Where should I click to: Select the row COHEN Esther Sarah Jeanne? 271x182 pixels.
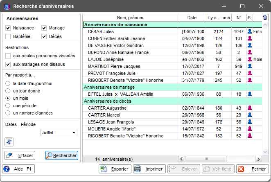[172, 38]
